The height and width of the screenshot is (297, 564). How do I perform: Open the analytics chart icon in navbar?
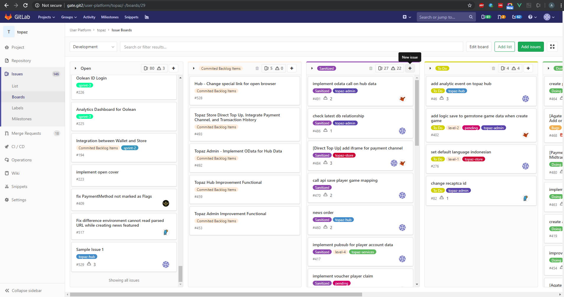[147, 17]
